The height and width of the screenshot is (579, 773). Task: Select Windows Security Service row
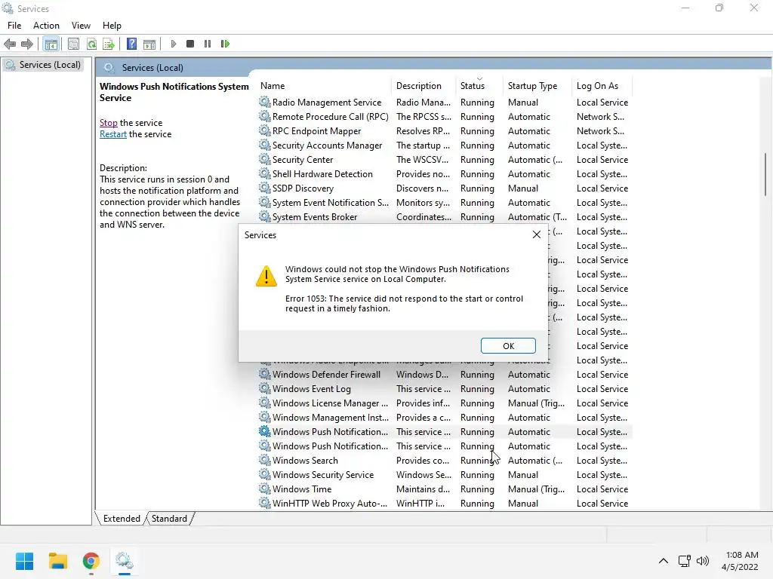[x=444, y=474]
